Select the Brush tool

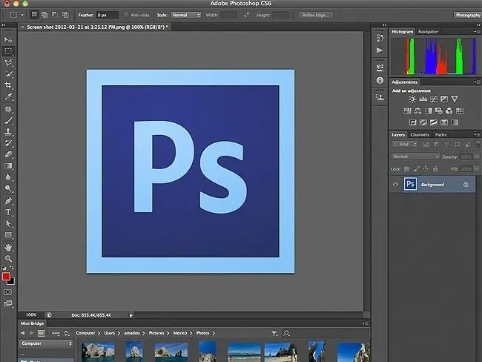click(x=8, y=121)
